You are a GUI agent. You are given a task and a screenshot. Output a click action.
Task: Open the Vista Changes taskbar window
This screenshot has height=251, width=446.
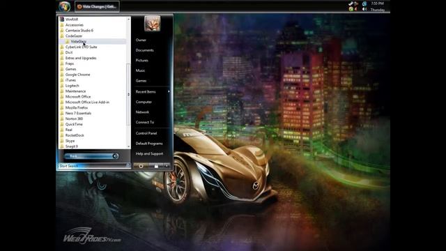pyautogui.click(x=97, y=6)
